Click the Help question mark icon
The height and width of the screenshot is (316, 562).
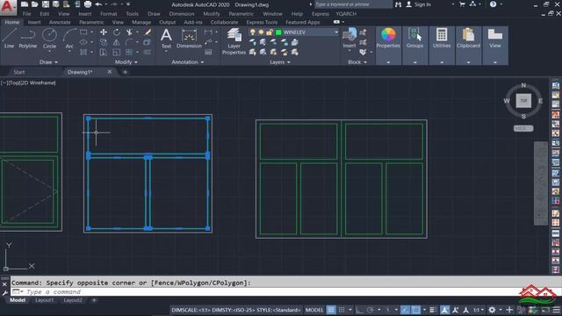494,4
